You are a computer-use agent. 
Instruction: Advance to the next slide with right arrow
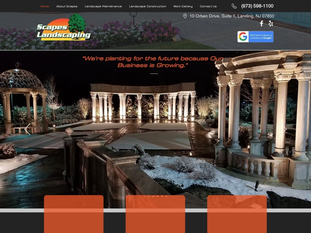click(x=284, y=129)
